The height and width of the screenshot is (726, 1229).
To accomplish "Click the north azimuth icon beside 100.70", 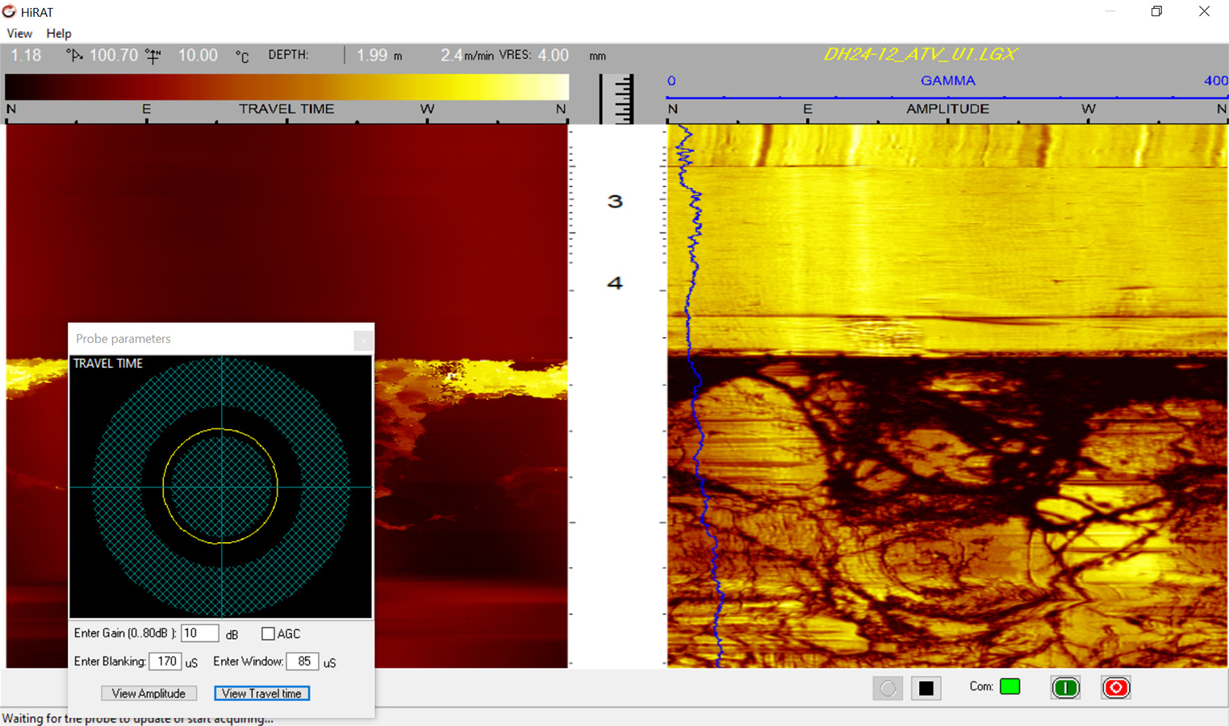I will point(153,56).
